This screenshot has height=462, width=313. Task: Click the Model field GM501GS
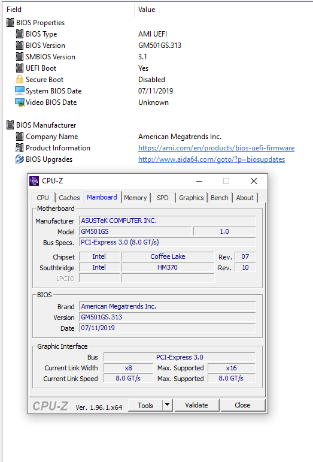tap(135, 231)
